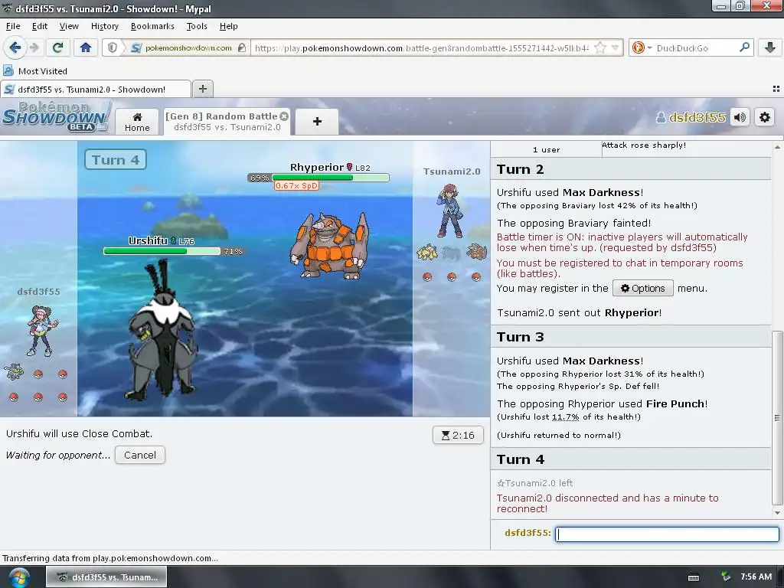
Task: Click Tsunami2.0's trainer avatar
Action: 450,211
